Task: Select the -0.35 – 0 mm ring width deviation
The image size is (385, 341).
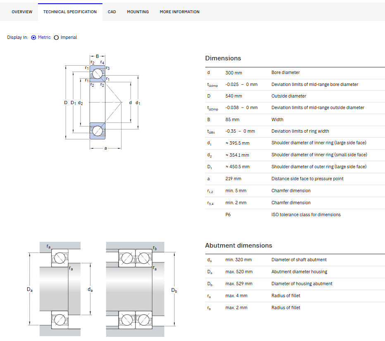Action: coord(240,131)
